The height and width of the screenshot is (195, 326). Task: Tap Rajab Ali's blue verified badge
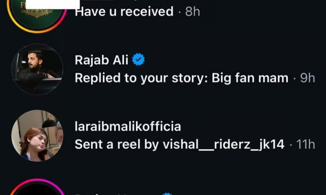[140, 61]
